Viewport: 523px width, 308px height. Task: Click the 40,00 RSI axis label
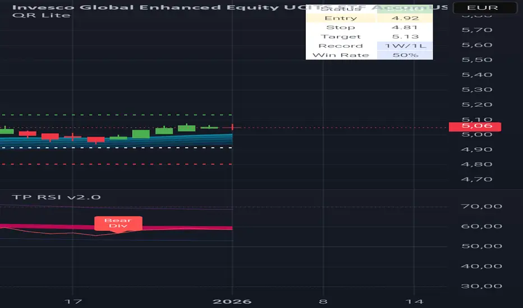[x=481, y=267]
